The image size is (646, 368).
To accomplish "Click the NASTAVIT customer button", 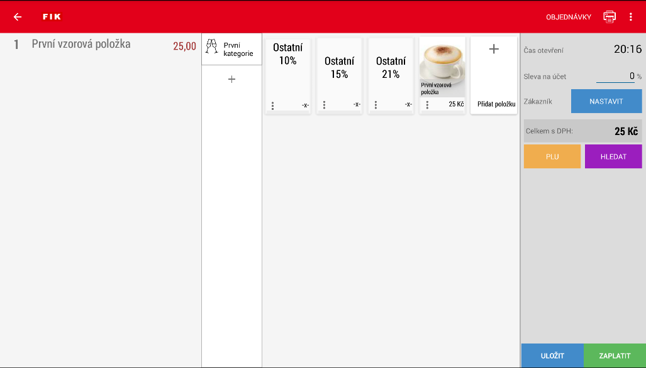I will click(x=606, y=101).
